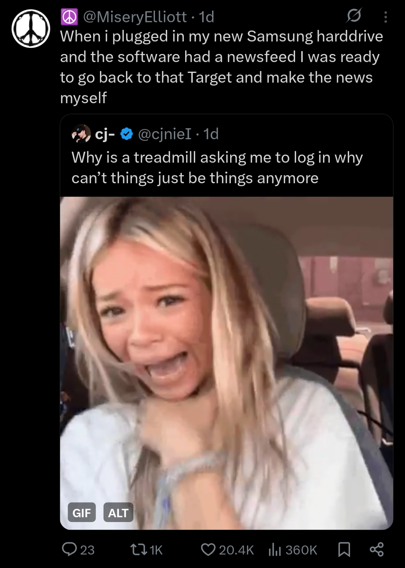Show the ALT text description

tap(118, 512)
